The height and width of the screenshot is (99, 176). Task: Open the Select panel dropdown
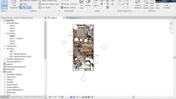click(x=4, y=11)
